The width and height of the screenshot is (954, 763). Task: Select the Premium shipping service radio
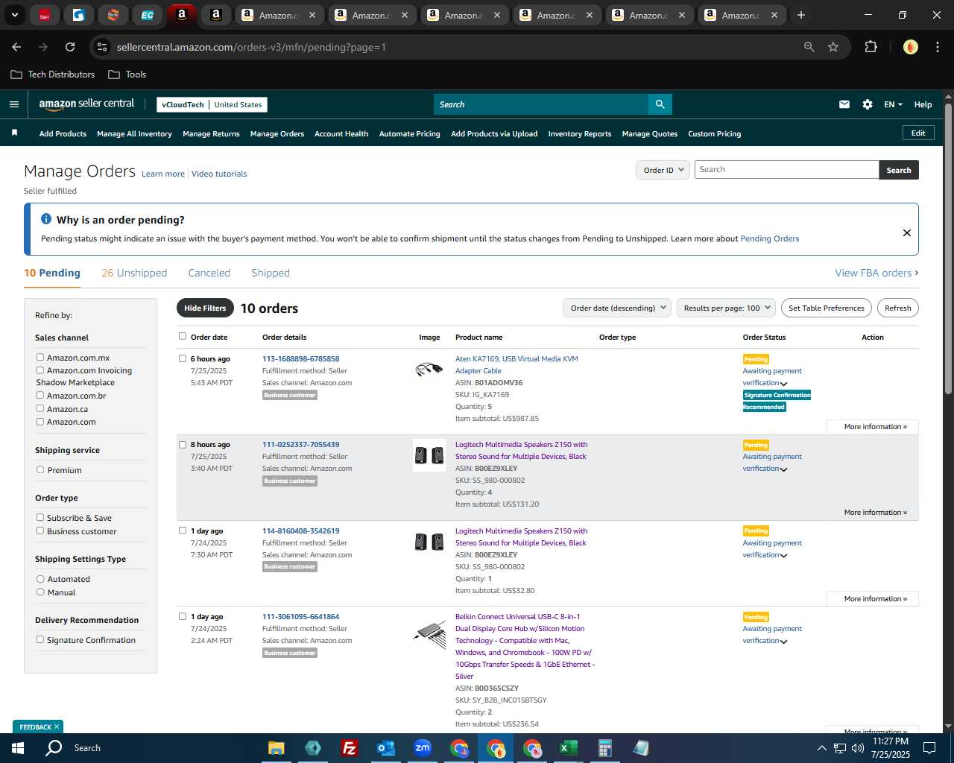click(40, 469)
